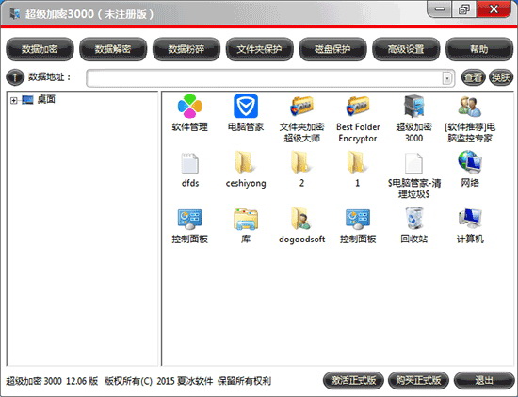Screen dimensions: 518x397
Task: Click 购买正式版 button
Action: [418, 380]
